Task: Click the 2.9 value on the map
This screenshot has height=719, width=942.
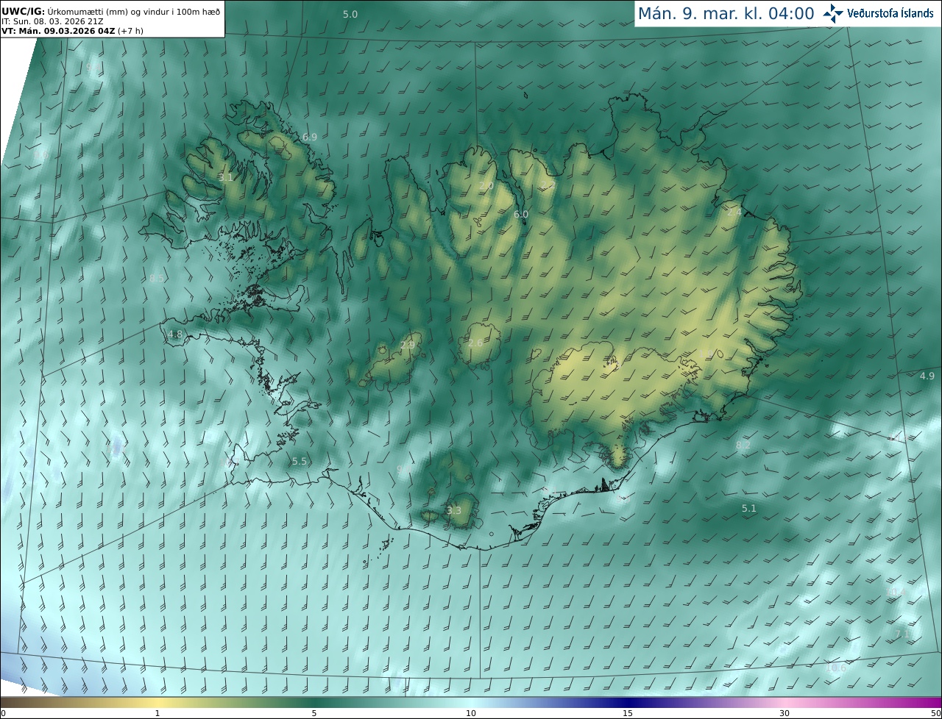Action: (408, 345)
